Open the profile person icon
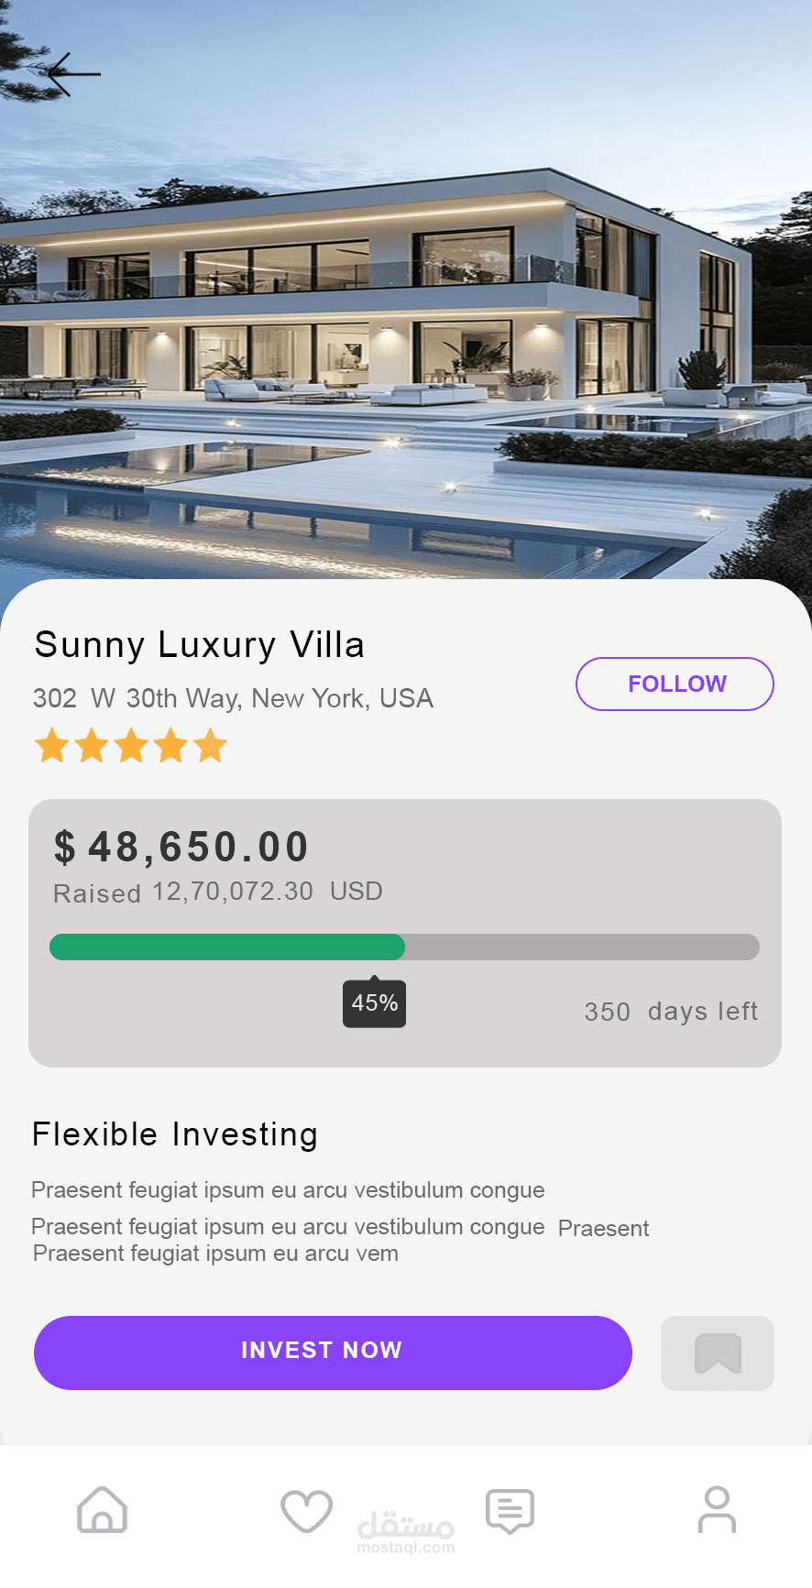The height and width of the screenshot is (1588, 812). (717, 1509)
